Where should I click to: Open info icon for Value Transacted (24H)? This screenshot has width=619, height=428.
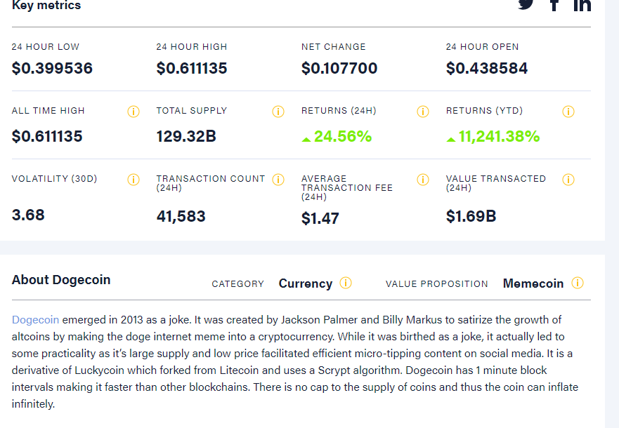tap(568, 180)
